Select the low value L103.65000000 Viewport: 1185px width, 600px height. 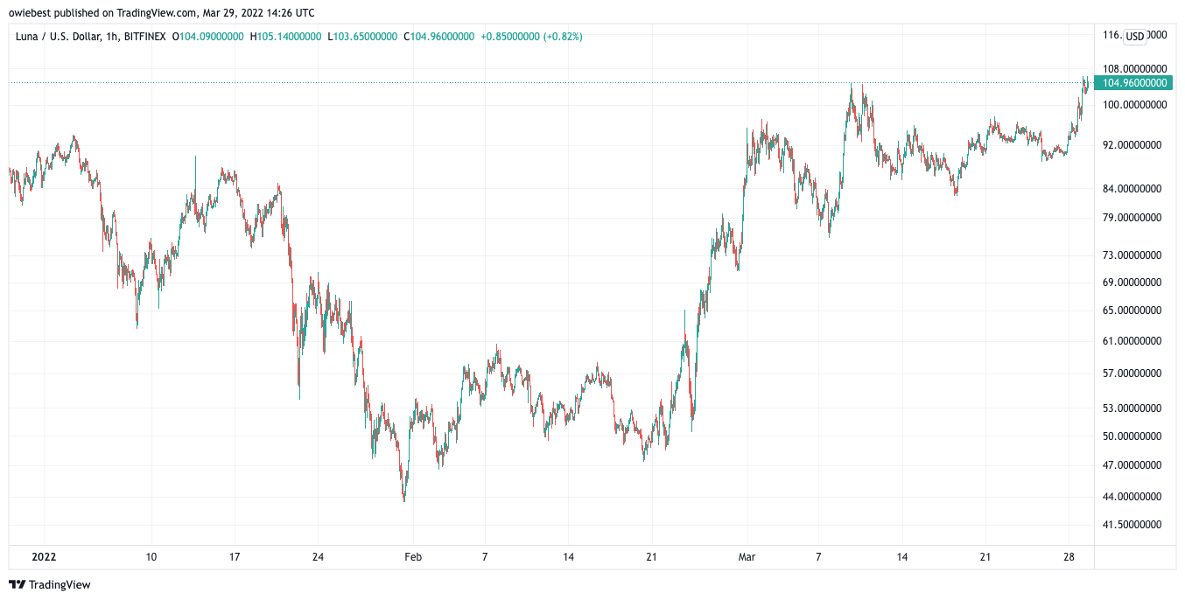tap(362, 37)
